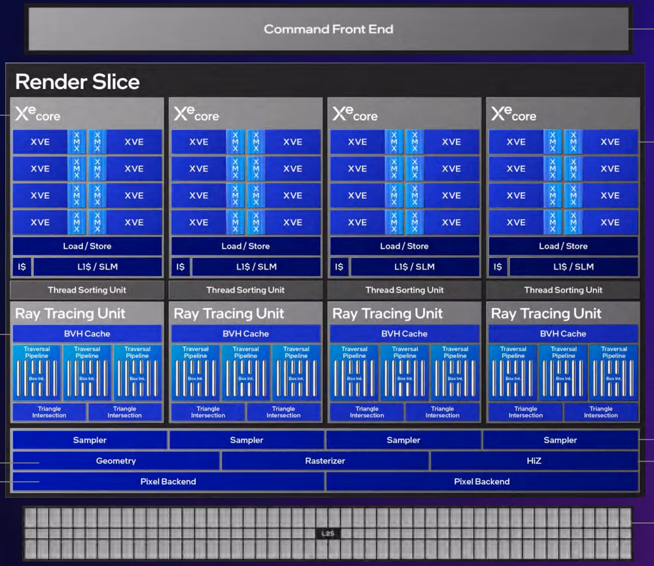Click the rightmost Xe core title

[x=514, y=114]
